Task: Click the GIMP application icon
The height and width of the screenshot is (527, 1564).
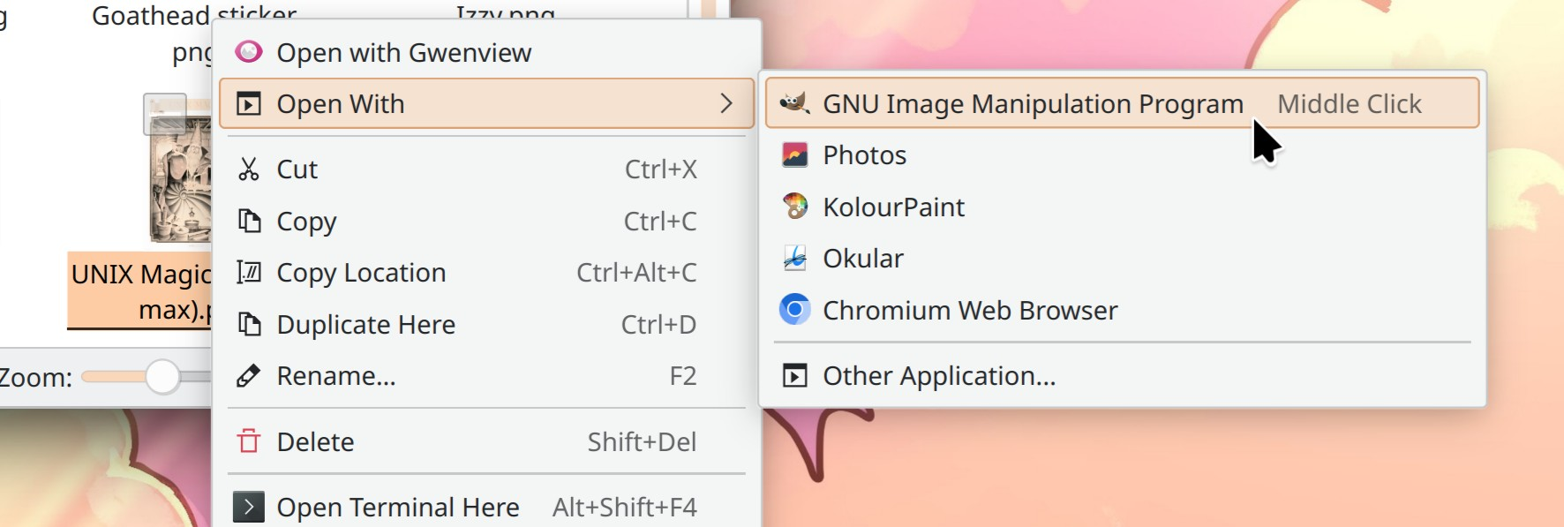Action: 794,103
